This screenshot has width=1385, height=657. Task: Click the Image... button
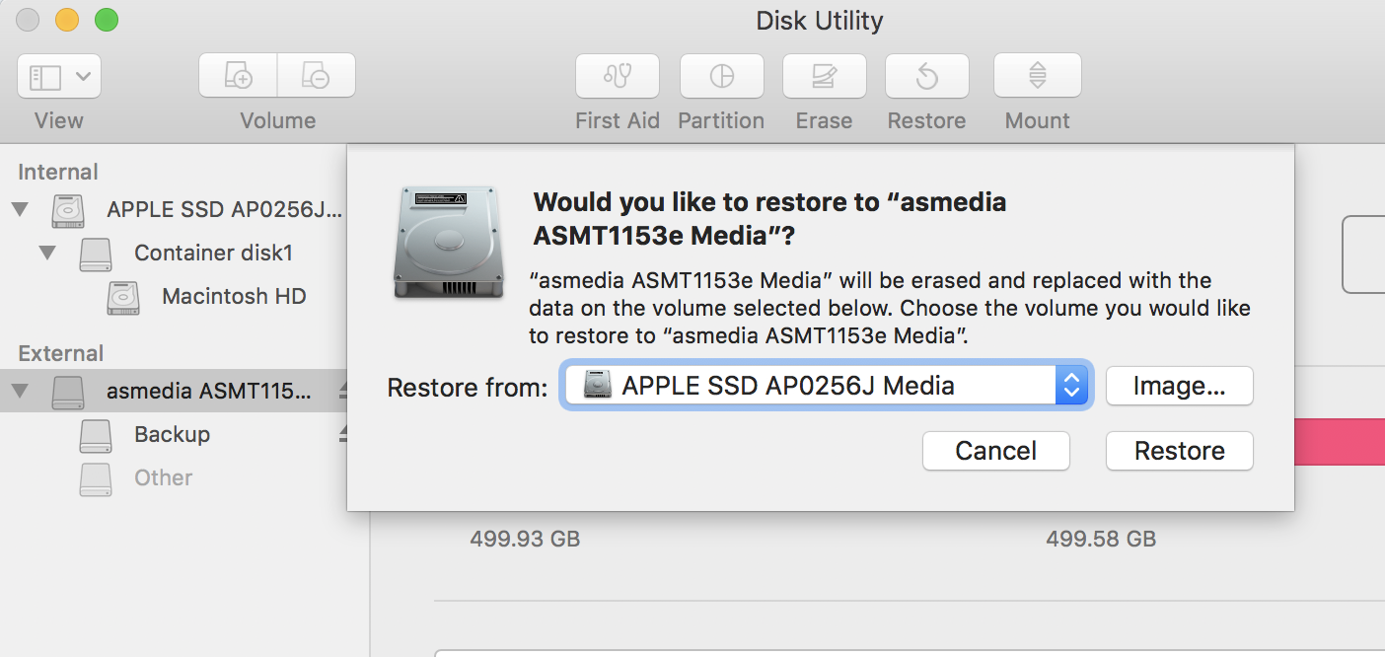pos(1179,386)
